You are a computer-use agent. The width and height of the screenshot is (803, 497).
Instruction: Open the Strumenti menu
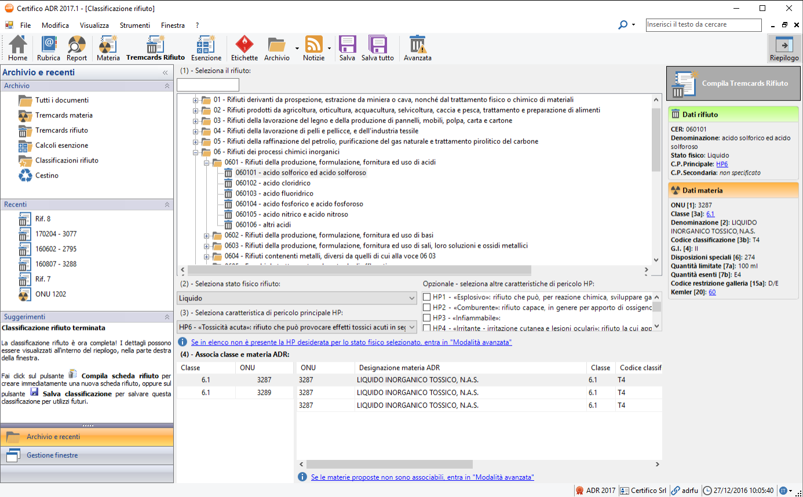point(134,26)
